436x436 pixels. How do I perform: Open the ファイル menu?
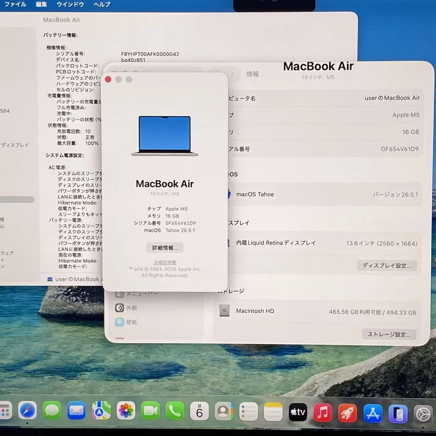click(15, 4)
